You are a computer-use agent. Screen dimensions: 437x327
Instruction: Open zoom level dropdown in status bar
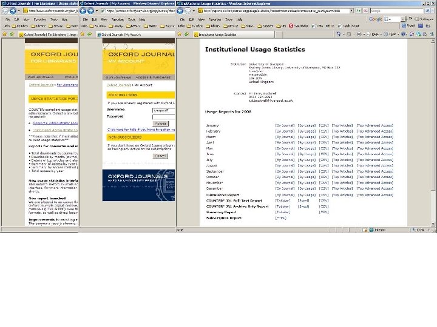pyautogui.click(x=429, y=230)
